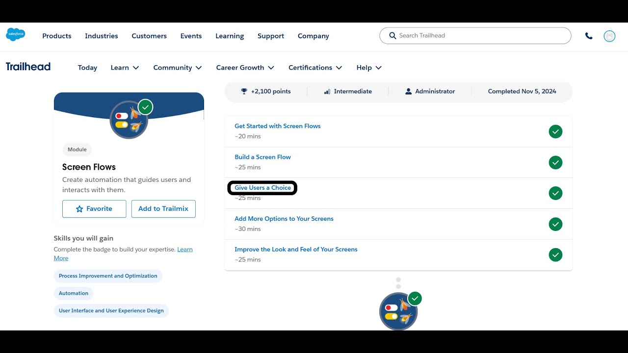Screen dimensions: 628x353
Task: Select User Interface and User Experience Design tag
Action: 111,310
